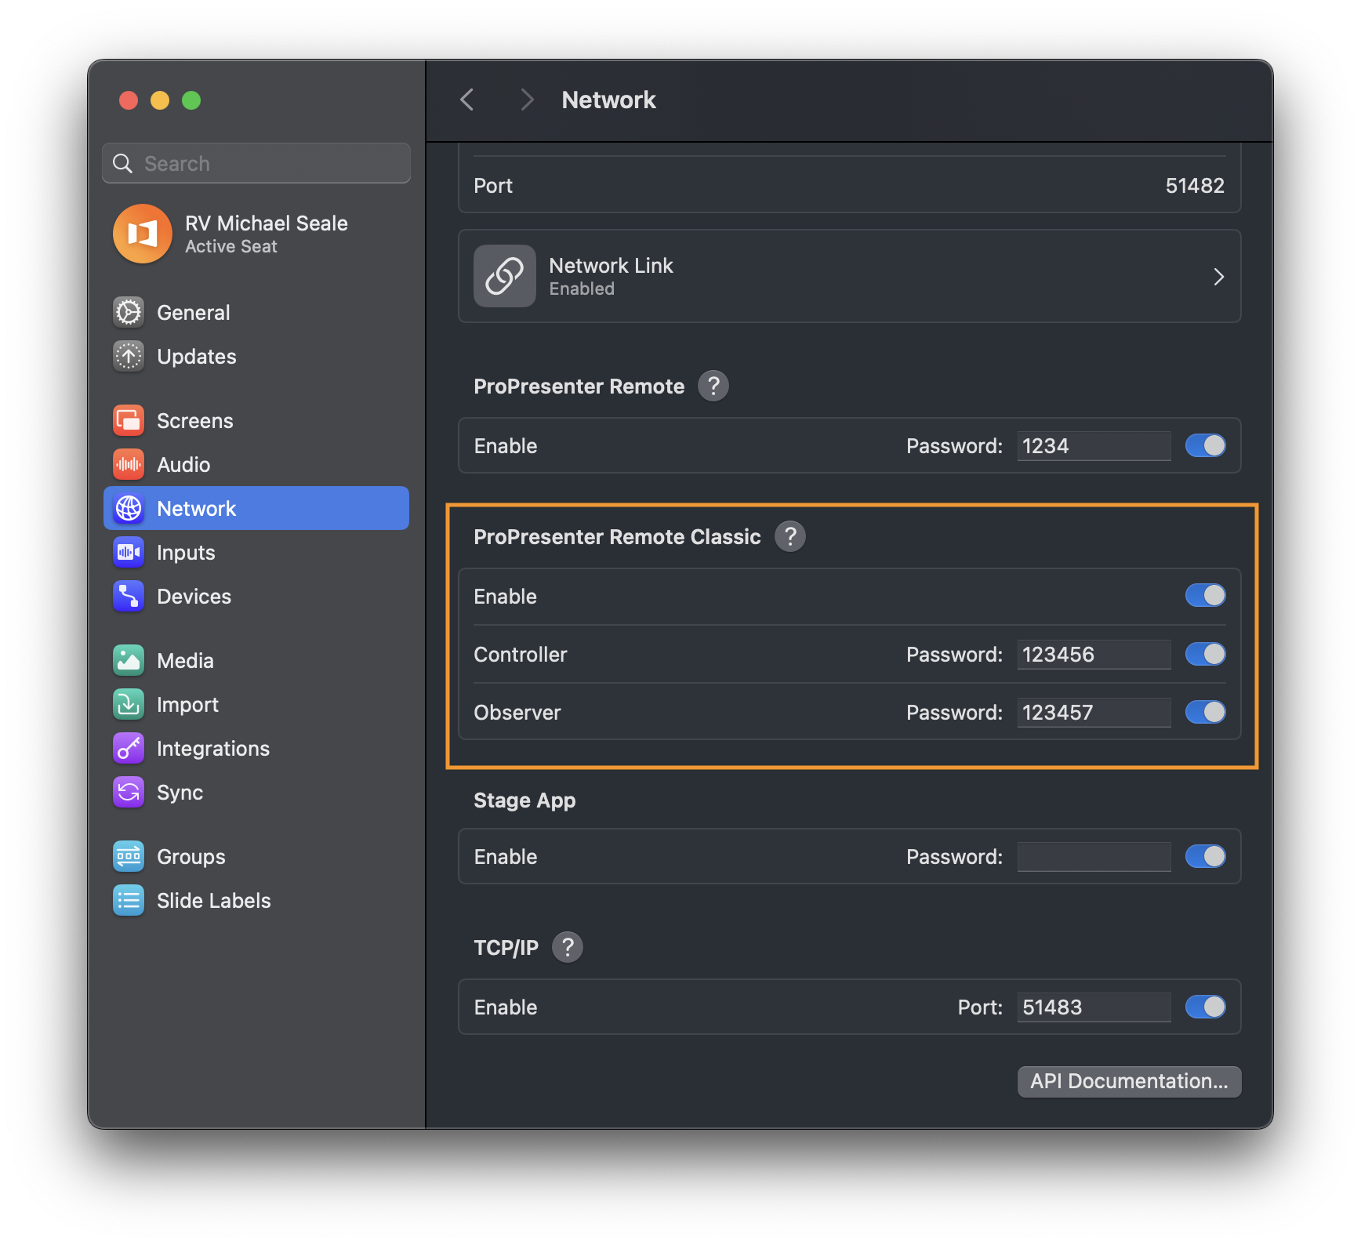The height and width of the screenshot is (1245, 1361).
Task: Click the Integrations key icon
Action: point(129,748)
